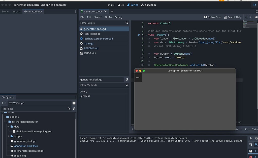Click the sort methods icon beside generator_dock.gd

127,80
